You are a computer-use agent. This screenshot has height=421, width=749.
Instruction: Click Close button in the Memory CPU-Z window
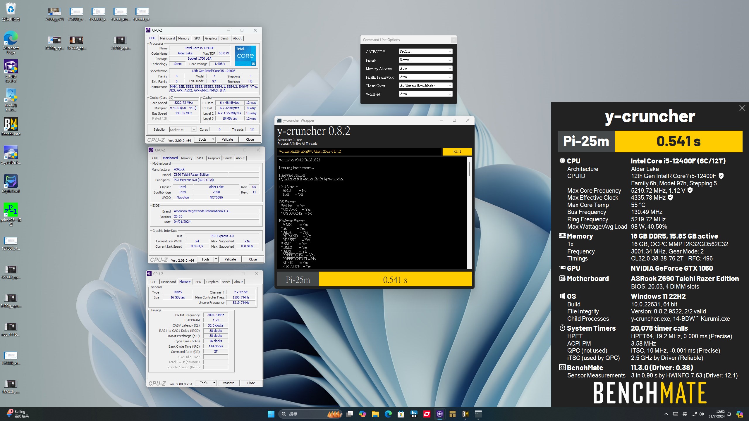click(x=251, y=383)
